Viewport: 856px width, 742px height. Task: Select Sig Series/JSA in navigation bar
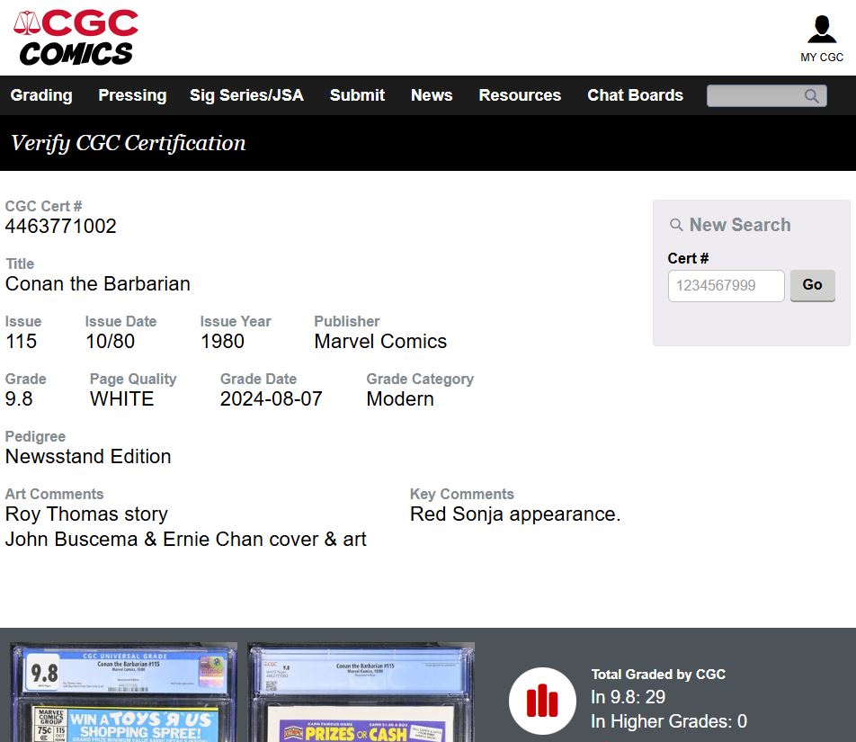coord(246,95)
